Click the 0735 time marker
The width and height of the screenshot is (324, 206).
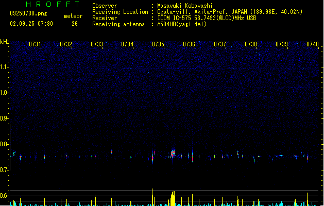pos(158,44)
